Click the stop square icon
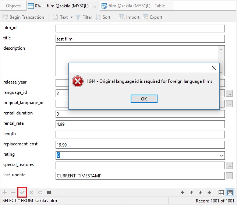This screenshot has height=205, width=237. (x=49, y=192)
